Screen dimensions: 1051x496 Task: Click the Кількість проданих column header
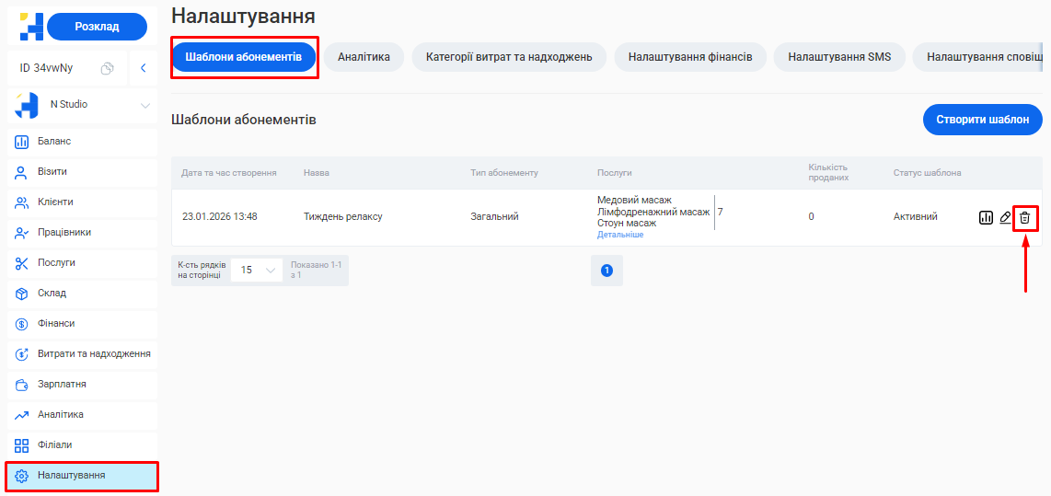coord(828,172)
